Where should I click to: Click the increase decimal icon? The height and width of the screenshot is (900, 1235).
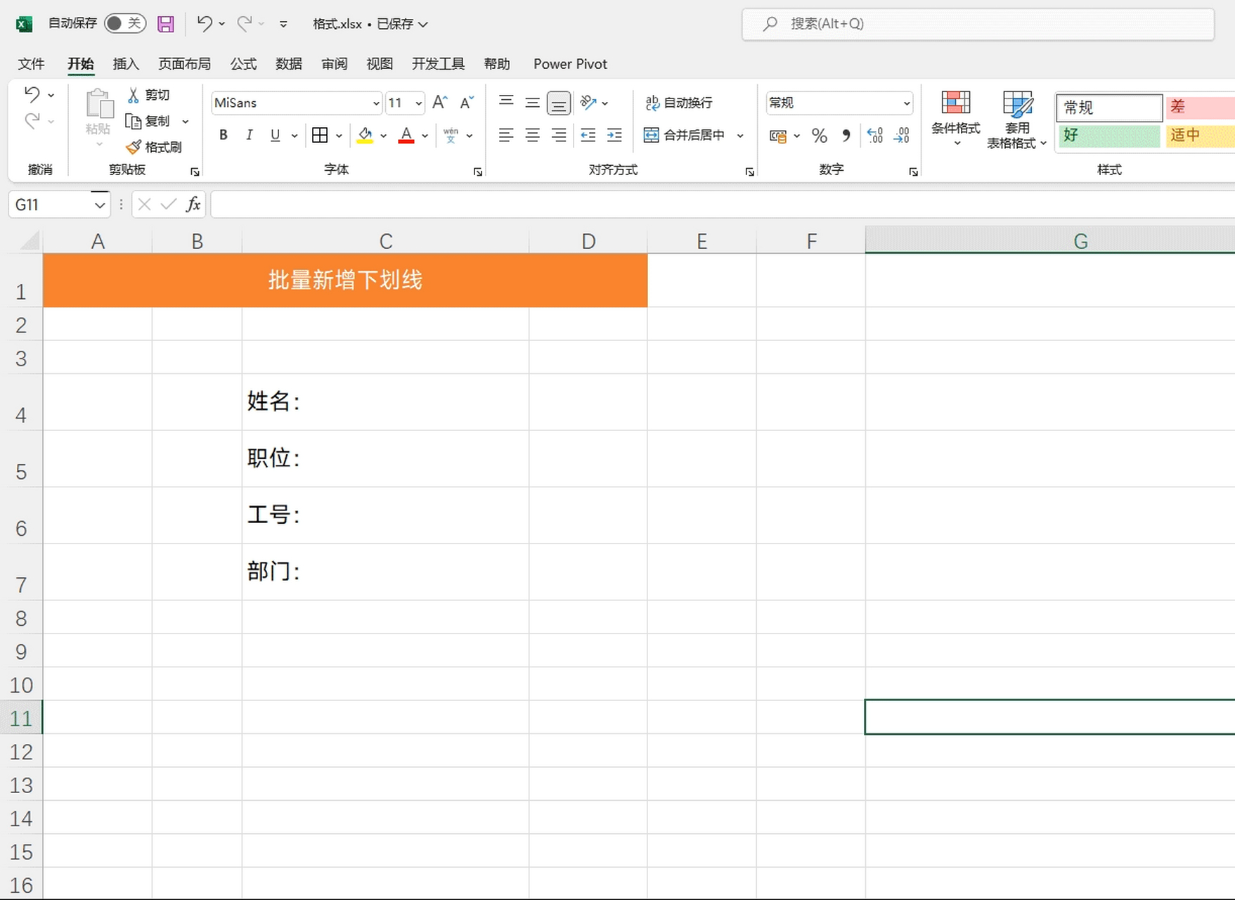pos(875,135)
